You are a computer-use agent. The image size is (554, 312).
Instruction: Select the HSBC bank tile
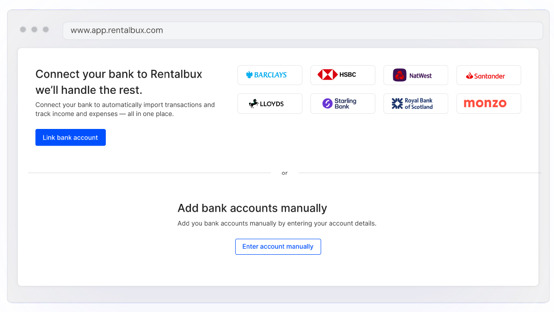click(x=343, y=75)
